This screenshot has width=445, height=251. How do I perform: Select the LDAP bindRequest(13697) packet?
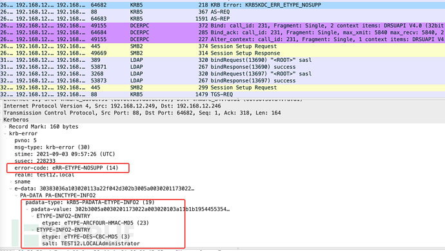point(222,73)
